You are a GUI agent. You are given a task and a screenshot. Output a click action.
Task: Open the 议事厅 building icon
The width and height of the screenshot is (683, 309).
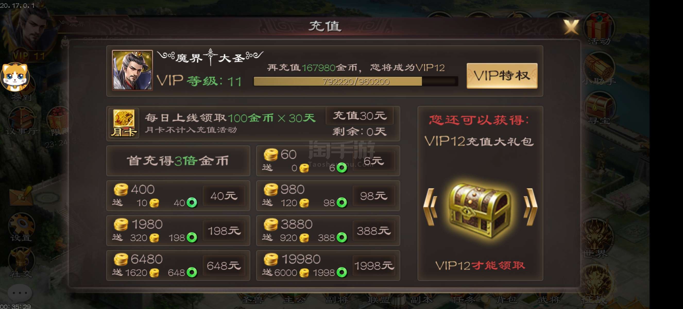tap(21, 121)
